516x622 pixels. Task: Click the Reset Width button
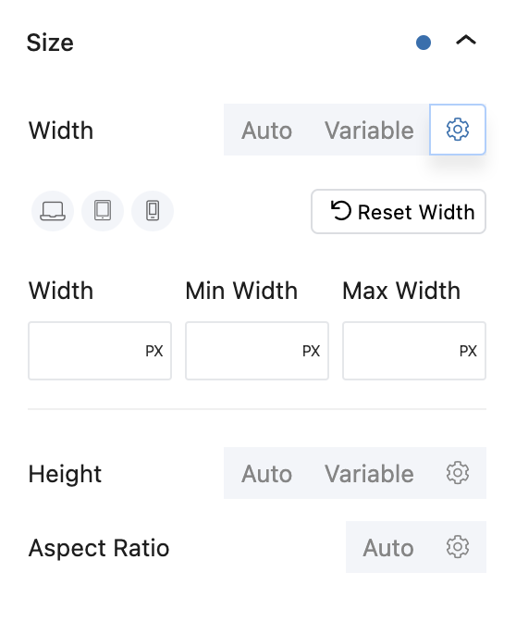pos(399,211)
